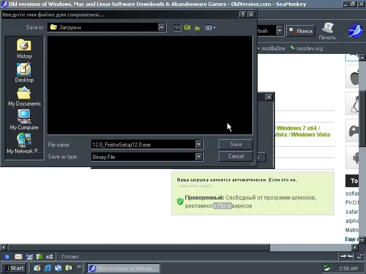Open the Еще more link in sidebar
This screenshot has width=366, height=274.
pos(351,239)
